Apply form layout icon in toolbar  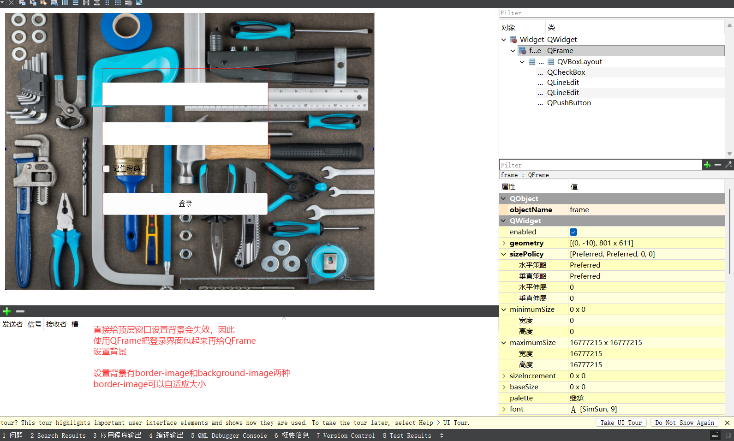[x=107, y=3]
